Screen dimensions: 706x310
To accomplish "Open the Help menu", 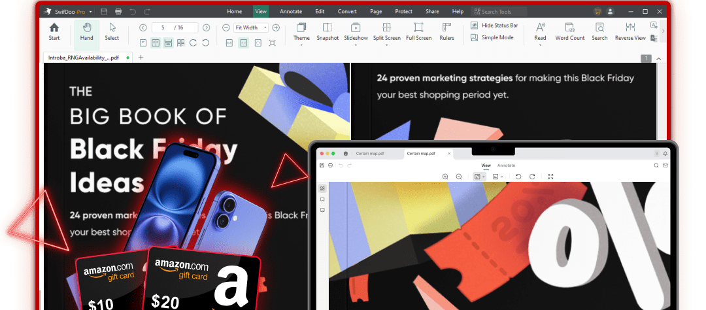I will pos(458,11).
